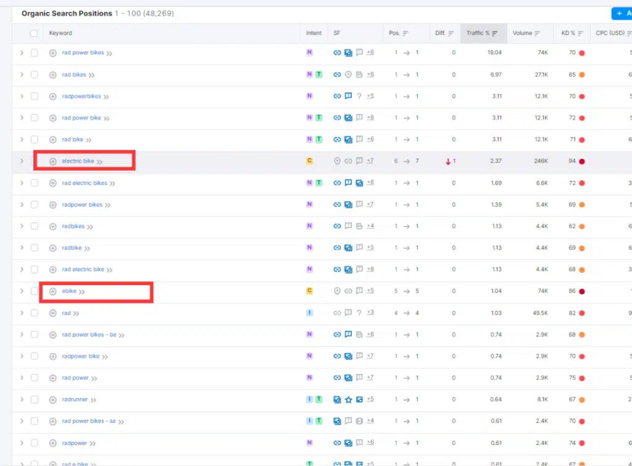The height and width of the screenshot is (466, 632).
Task: Add radpowerbikes keyword with its plus icon
Action: pyautogui.click(x=53, y=96)
